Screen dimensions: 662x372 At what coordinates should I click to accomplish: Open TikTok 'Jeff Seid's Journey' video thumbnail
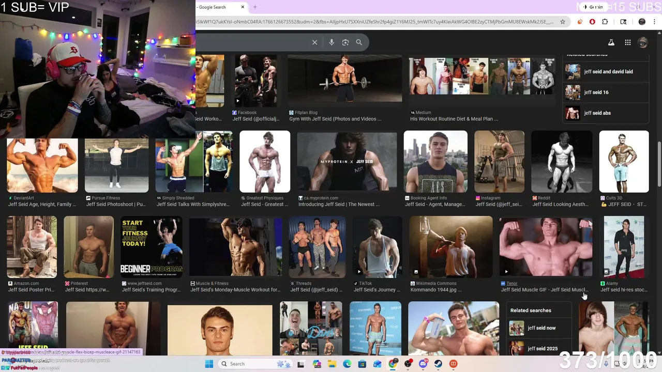coord(378,247)
